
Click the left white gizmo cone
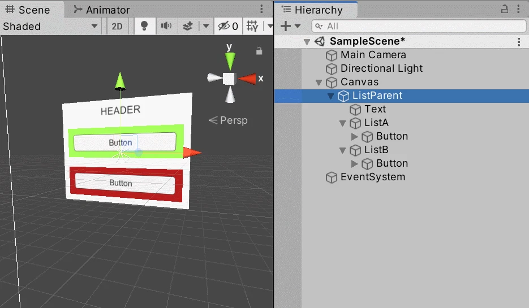pos(214,78)
